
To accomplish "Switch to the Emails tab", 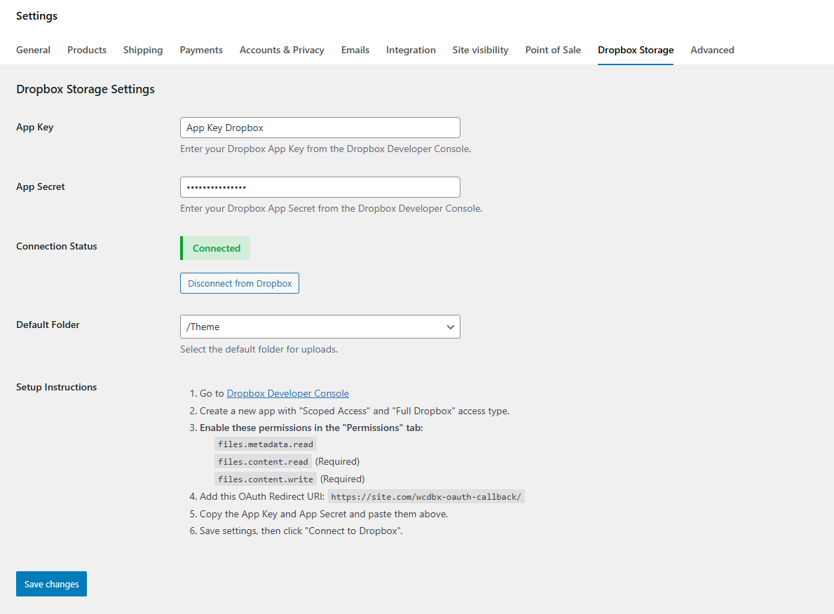I will [355, 50].
